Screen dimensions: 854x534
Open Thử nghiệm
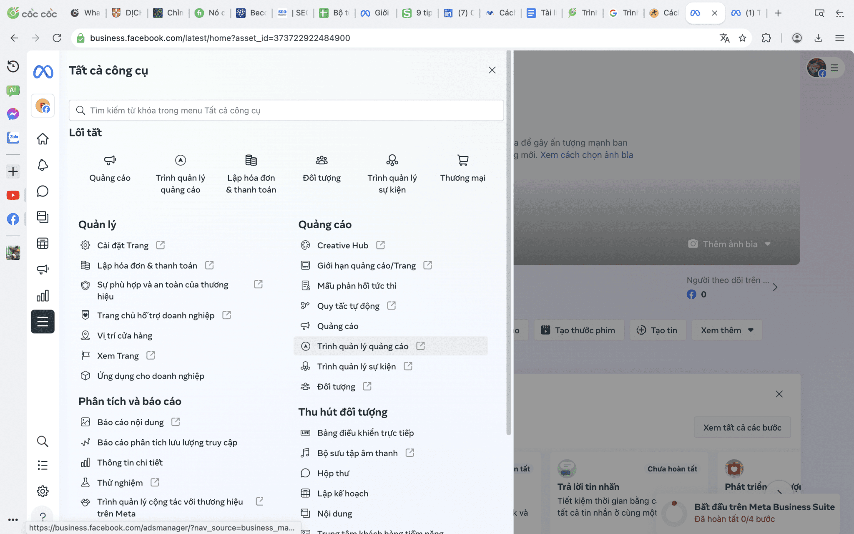(120, 483)
